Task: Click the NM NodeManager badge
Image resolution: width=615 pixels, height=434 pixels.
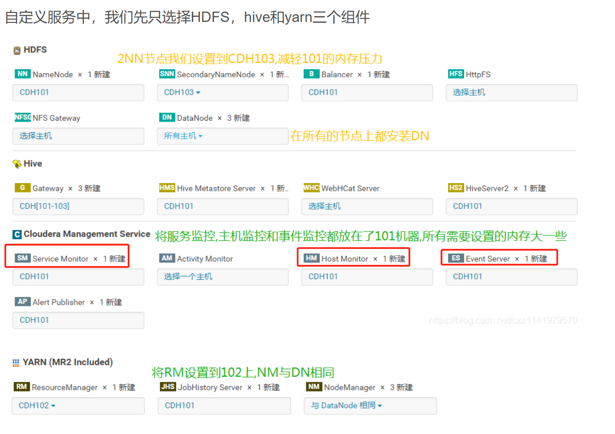Action: tap(314, 387)
